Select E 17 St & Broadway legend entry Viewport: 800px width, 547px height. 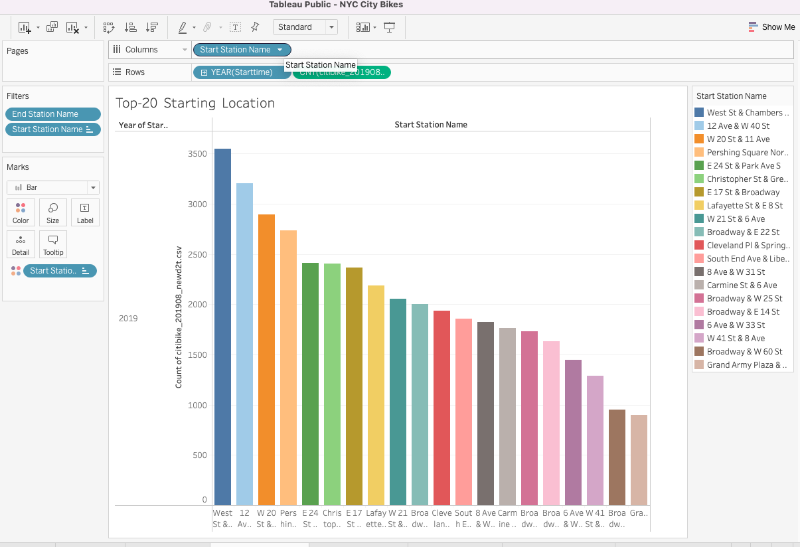tap(743, 193)
